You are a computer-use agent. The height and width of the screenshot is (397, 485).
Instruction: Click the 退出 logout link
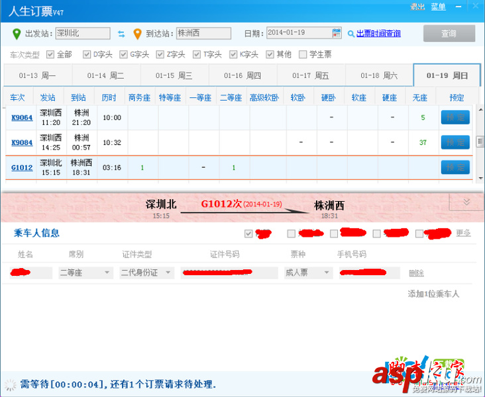tap(417, 7)
